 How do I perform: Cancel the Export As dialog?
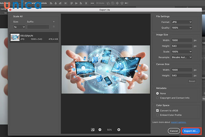(174, 131)
